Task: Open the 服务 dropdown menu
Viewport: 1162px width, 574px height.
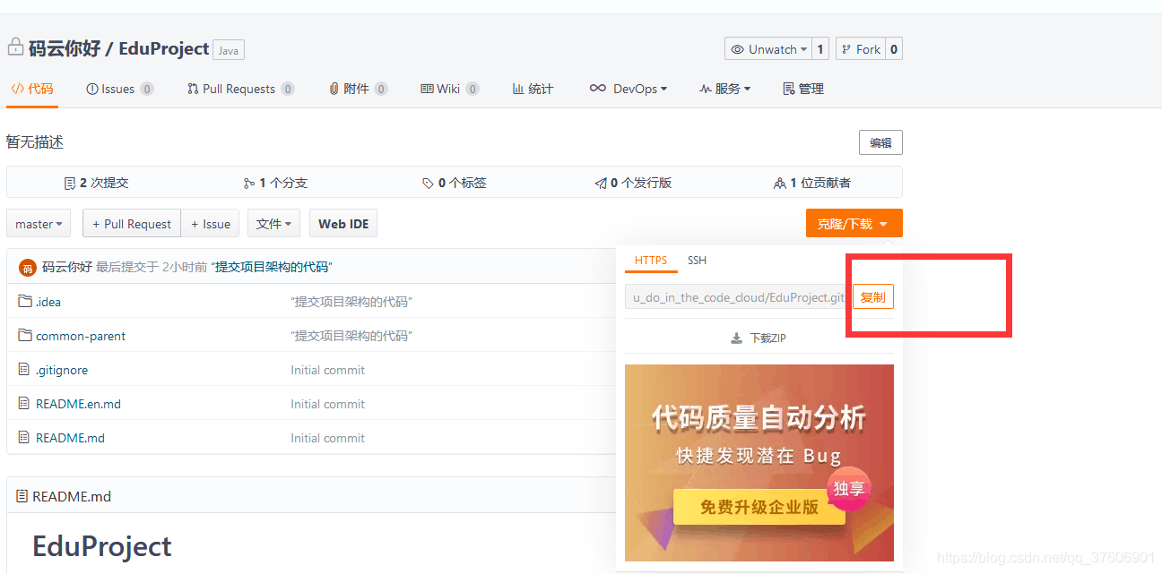Action: click(x=724, y=88)
